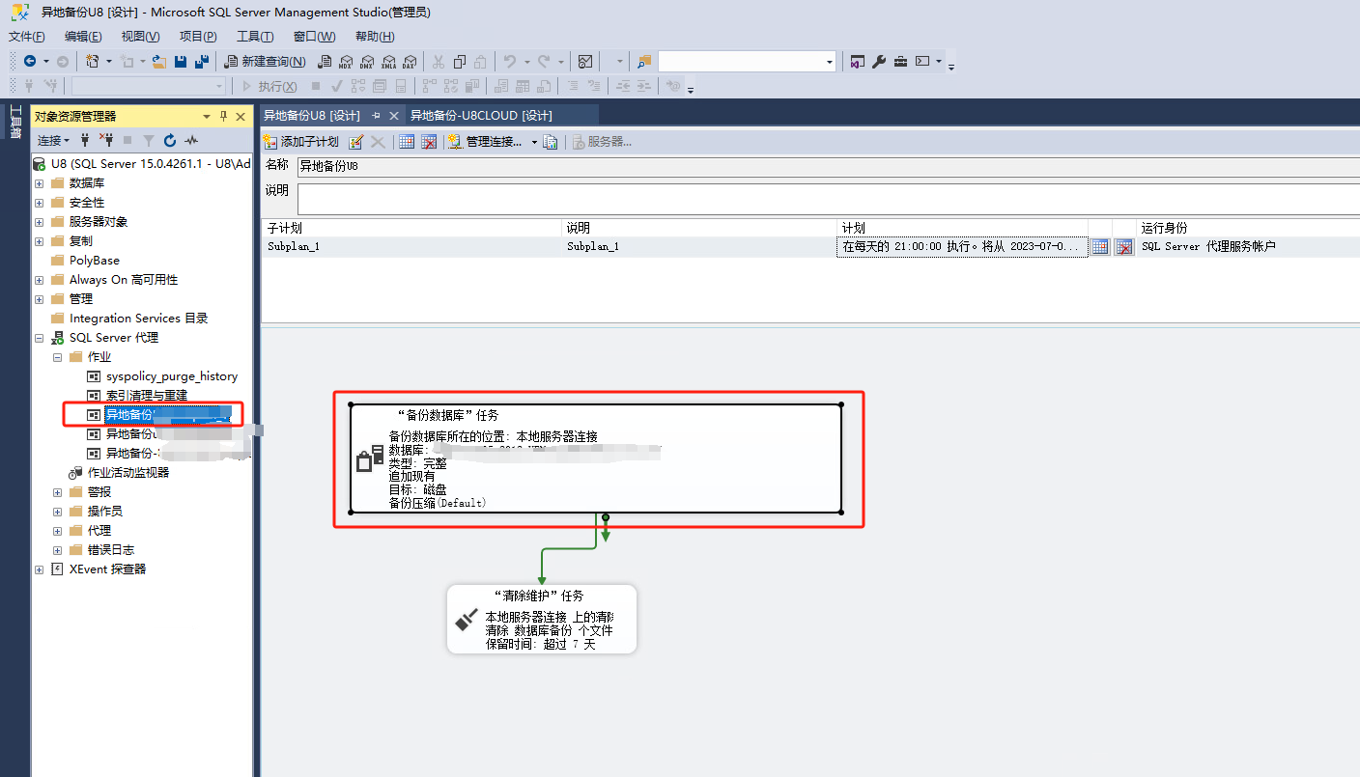Open the 视图(V) menu

[x=140, y=37]
